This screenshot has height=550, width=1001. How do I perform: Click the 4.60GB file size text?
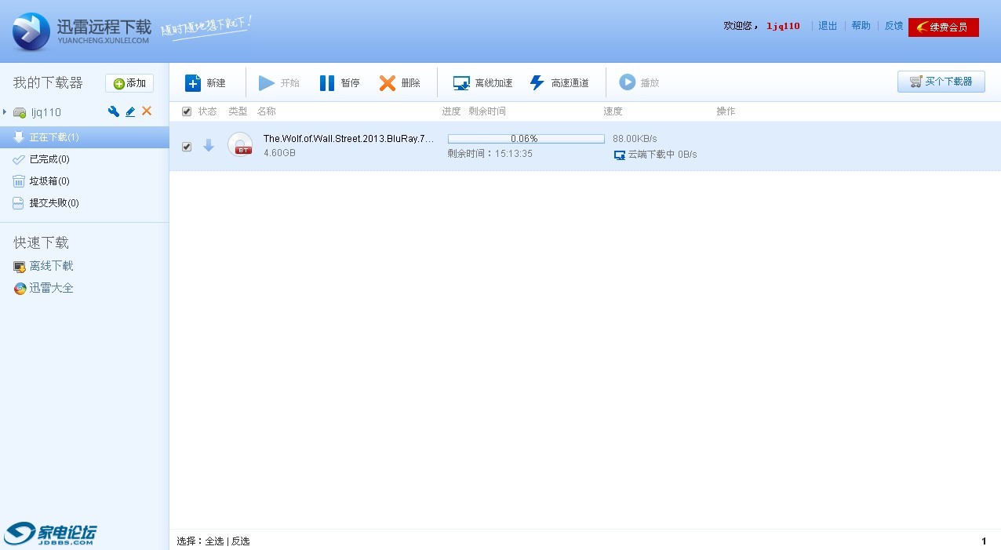279,153
